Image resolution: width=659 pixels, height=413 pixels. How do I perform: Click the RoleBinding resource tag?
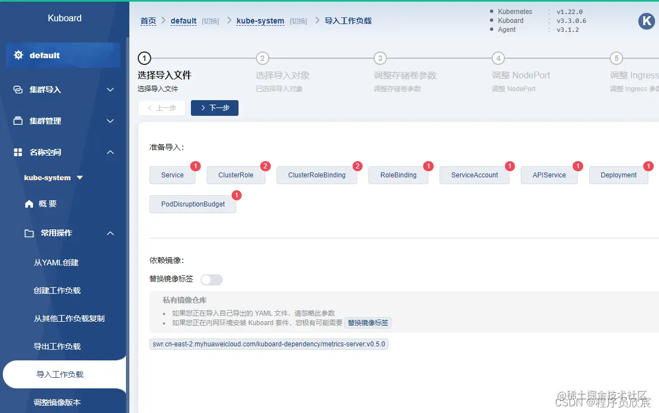click(399, 175)
